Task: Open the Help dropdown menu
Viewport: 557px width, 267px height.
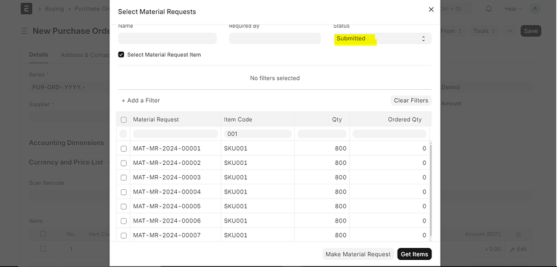Action: click(x=513, y=9)
